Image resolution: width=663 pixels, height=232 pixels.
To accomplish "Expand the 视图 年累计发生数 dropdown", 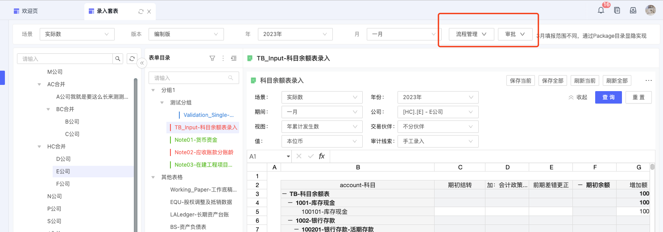I will (322, 127).
